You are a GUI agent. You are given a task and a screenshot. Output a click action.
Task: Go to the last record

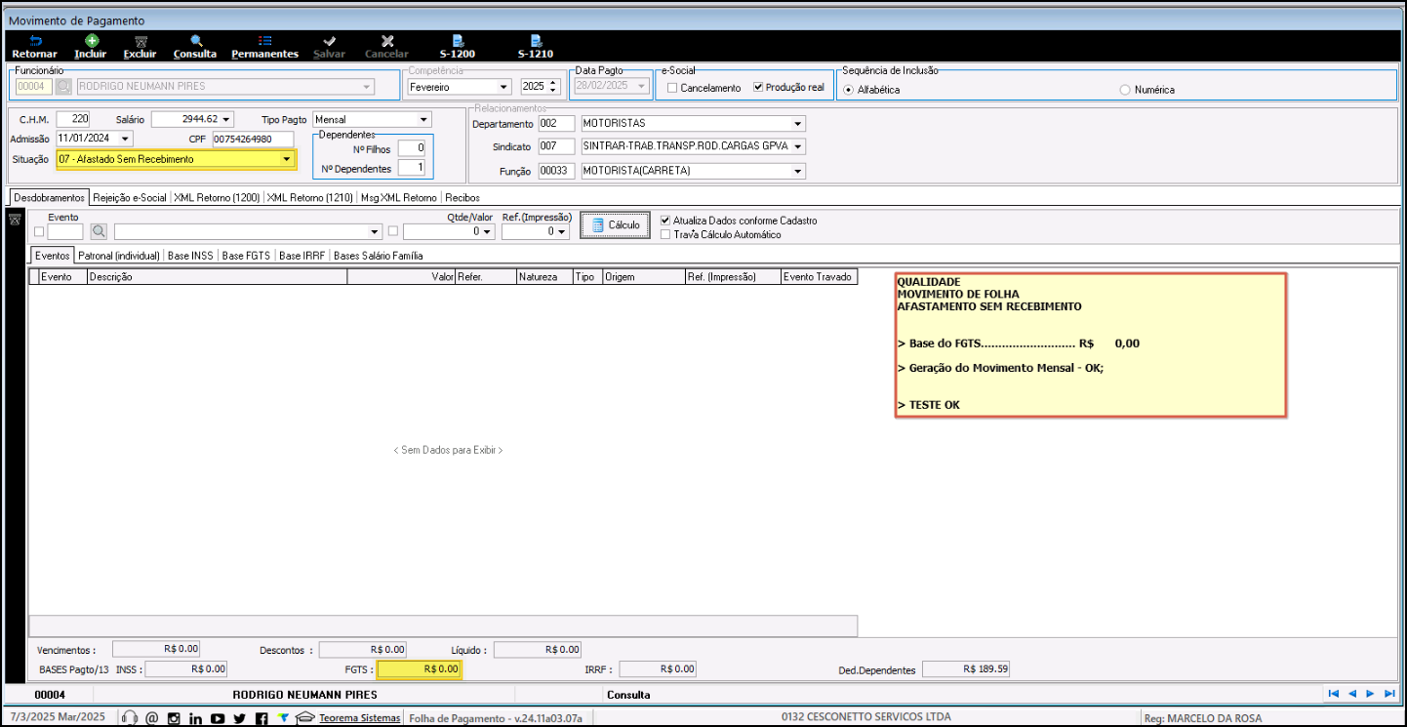click(1389, 694)
